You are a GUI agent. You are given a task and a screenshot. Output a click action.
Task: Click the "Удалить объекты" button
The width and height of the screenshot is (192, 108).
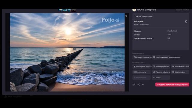(x=161, y=72)
